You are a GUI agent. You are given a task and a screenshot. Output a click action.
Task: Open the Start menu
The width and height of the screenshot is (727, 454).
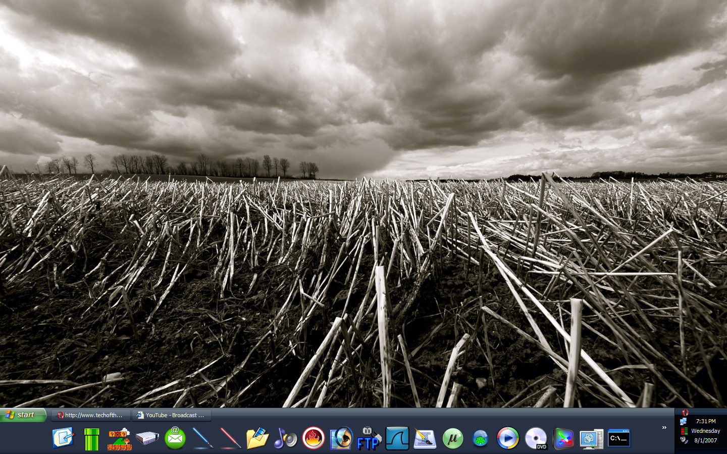pyautogui.click(x=23, y=415)
